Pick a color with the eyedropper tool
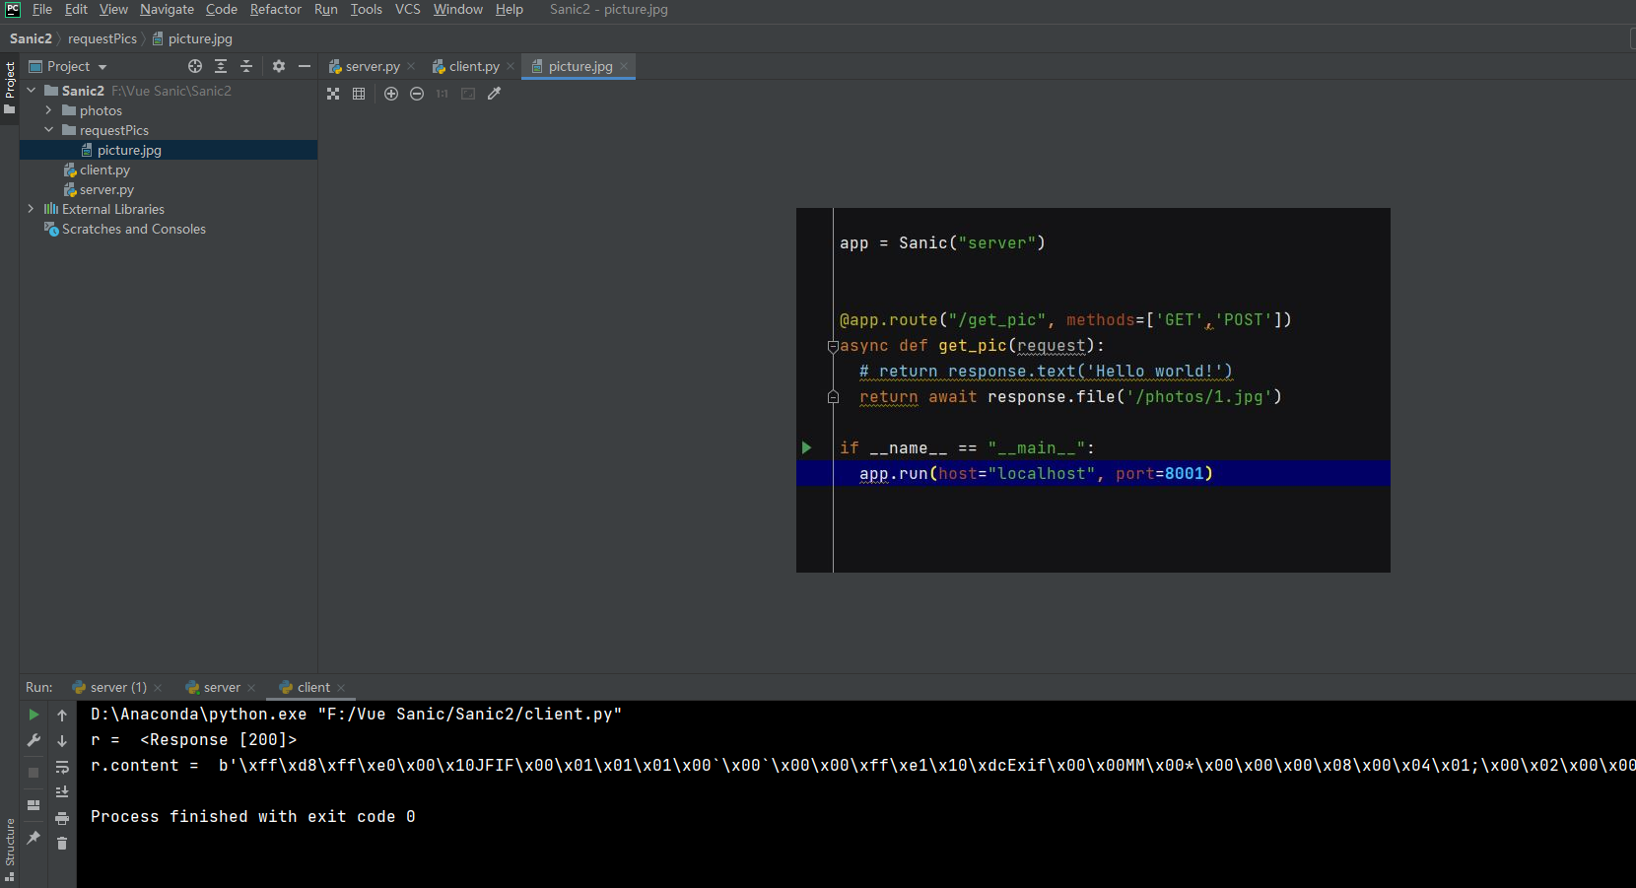Viewport: 1636px width, 888px height. [x=494, y=94]
